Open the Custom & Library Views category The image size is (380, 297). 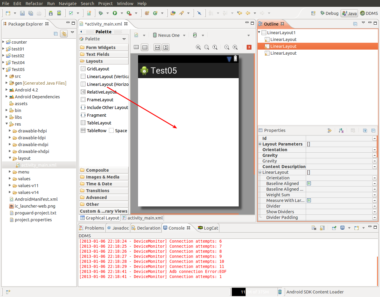(x=104, y=211)
